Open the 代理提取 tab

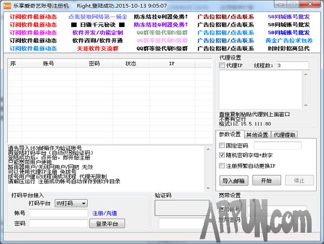[285, 135]
